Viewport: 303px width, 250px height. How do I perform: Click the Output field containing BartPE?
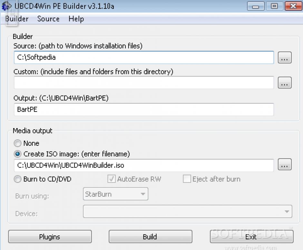click(144, 109)
